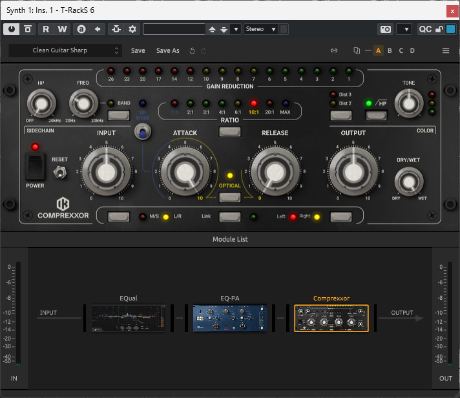This screenshot has height=398, width=460.
Task: Click the Write automation W button
Action: 62,29
